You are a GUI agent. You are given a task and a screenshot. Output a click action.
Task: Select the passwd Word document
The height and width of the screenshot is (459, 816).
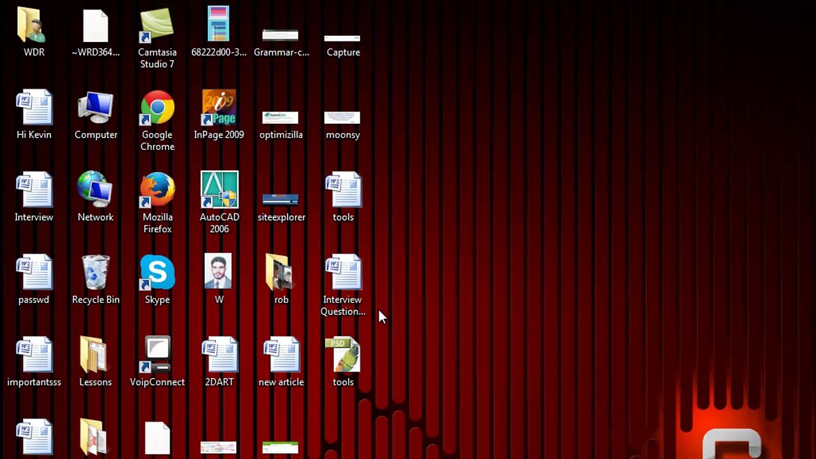pos(34,272)
